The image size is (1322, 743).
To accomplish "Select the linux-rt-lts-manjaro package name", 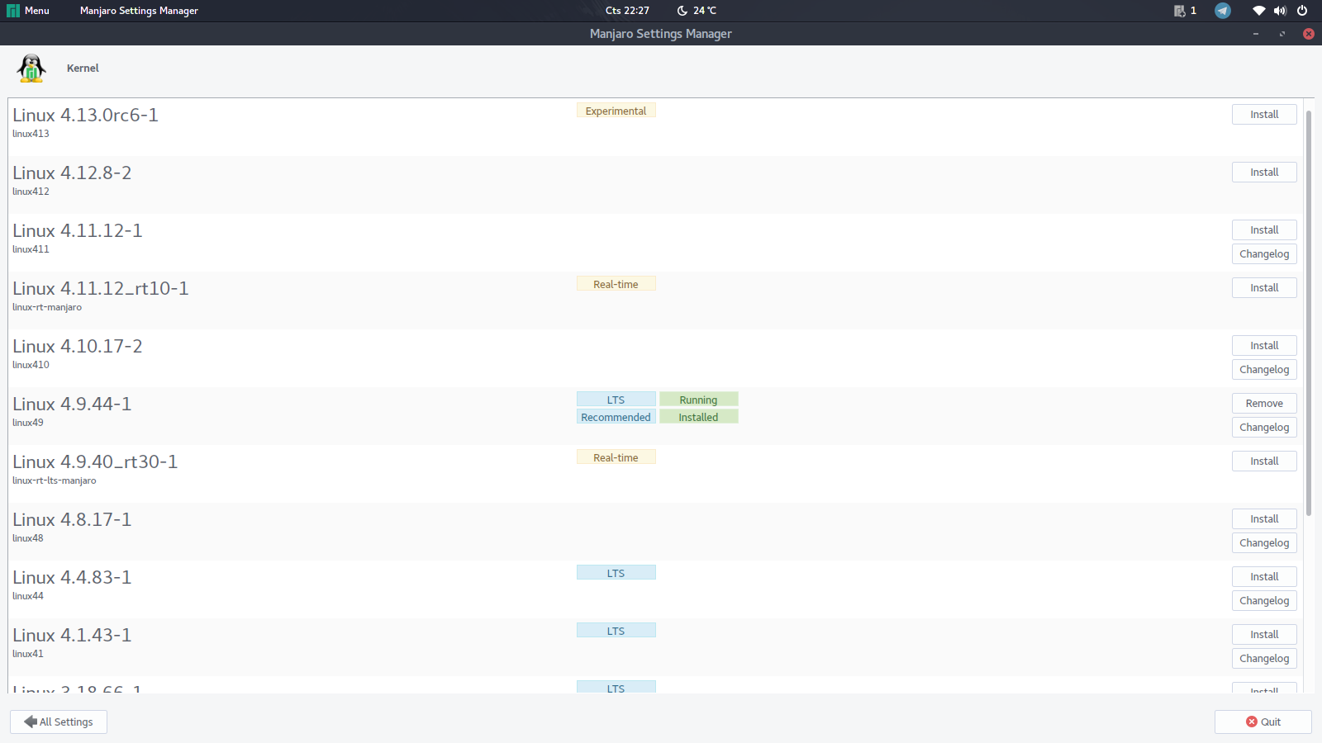I will click(55, 480).
